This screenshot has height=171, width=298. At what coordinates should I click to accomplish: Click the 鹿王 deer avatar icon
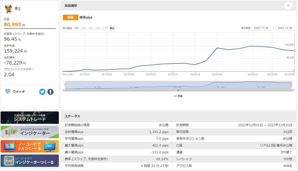pos(8,9)
